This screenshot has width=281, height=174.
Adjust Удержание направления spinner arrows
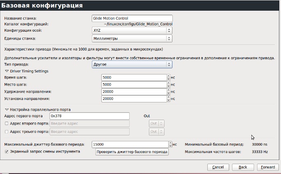(x=169, y=91)
